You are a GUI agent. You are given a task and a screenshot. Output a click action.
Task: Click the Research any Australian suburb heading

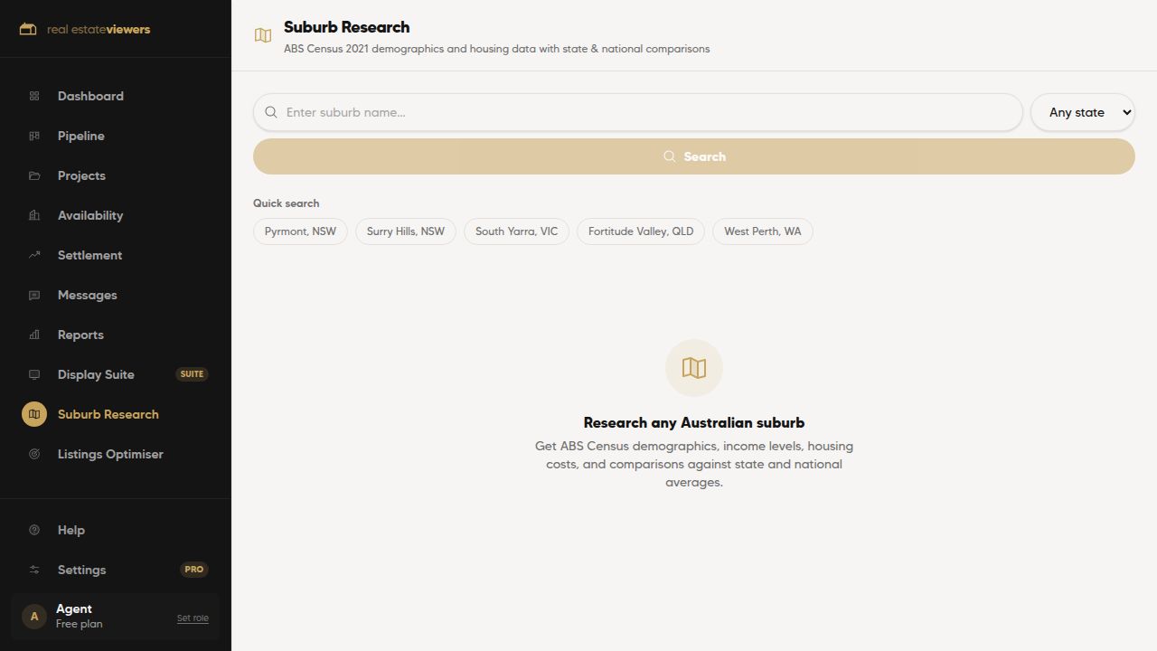click(694, 422)
